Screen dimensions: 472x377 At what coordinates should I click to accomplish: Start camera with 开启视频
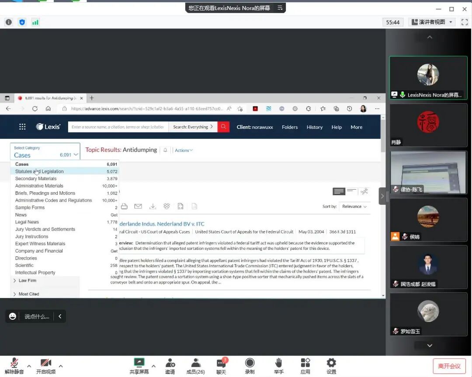pyautogui.click(x=46, y=366)
